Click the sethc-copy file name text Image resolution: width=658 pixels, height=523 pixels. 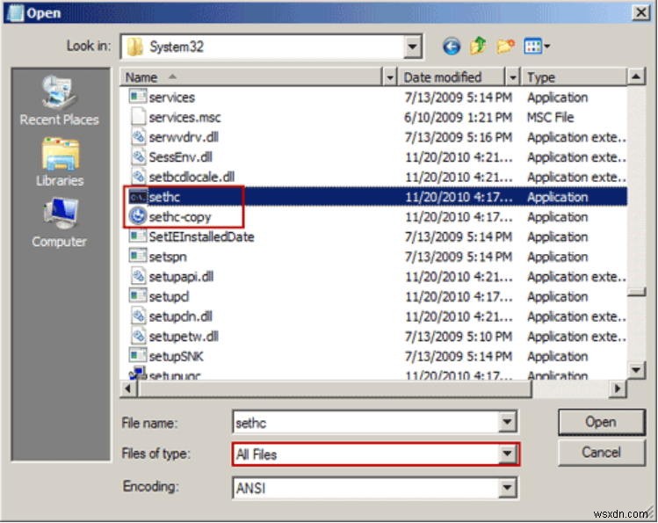(x=180, y=217)
